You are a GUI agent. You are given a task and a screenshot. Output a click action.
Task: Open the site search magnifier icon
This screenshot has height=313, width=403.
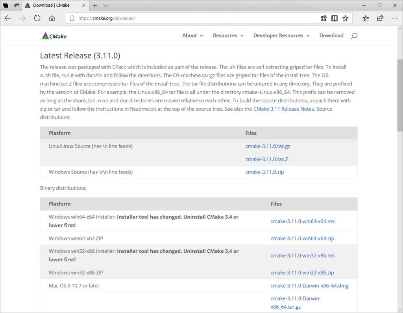click(354, 36)
